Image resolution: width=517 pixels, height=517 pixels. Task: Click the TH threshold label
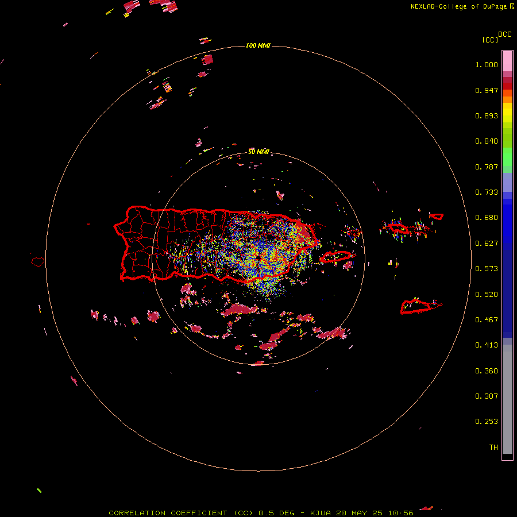point(493,447)
